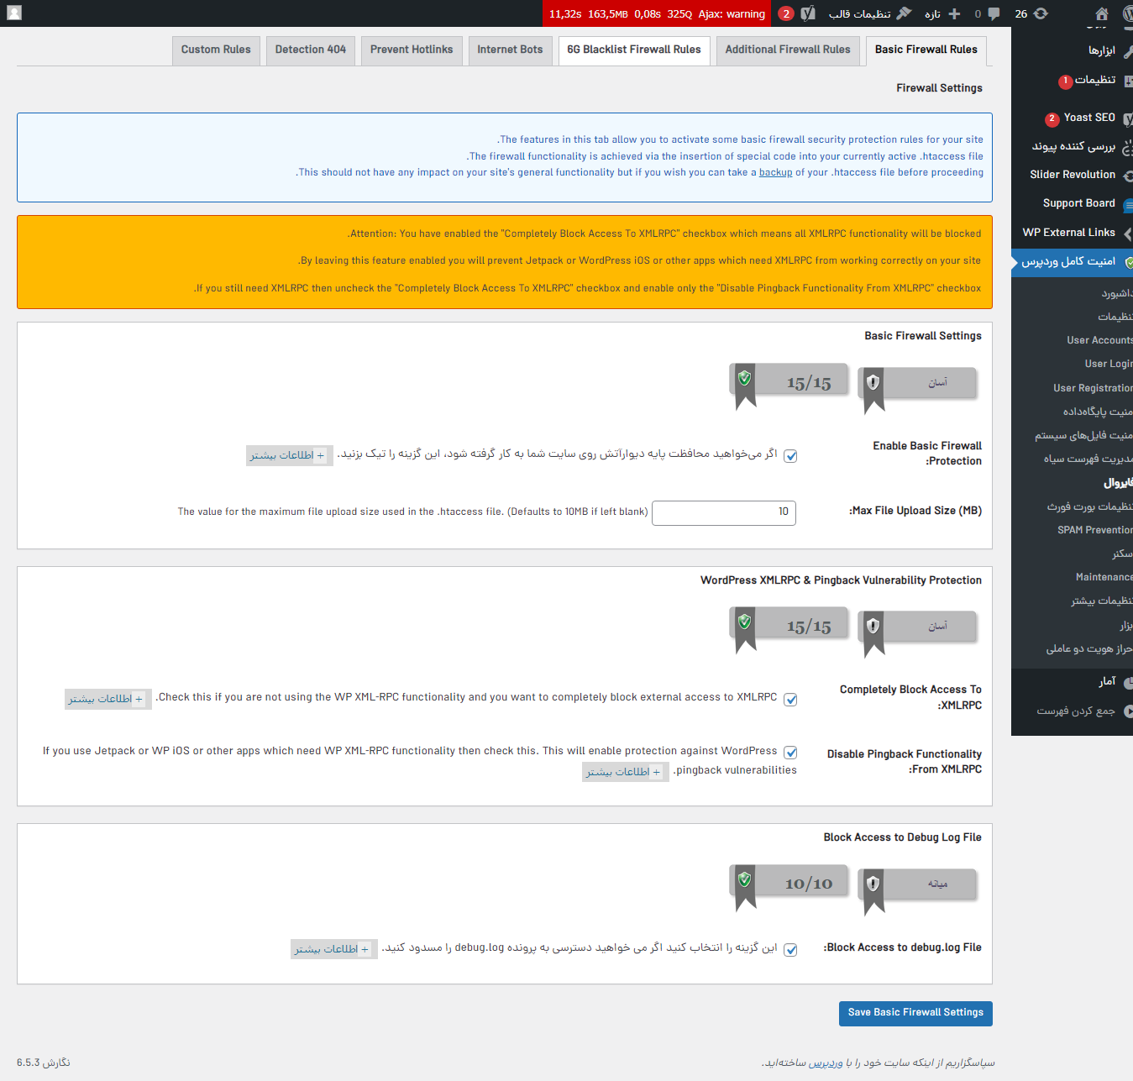
Task: Expand اطلاعات بیشتر for Completely Block XMLRPC
Action: coord(108,699)
